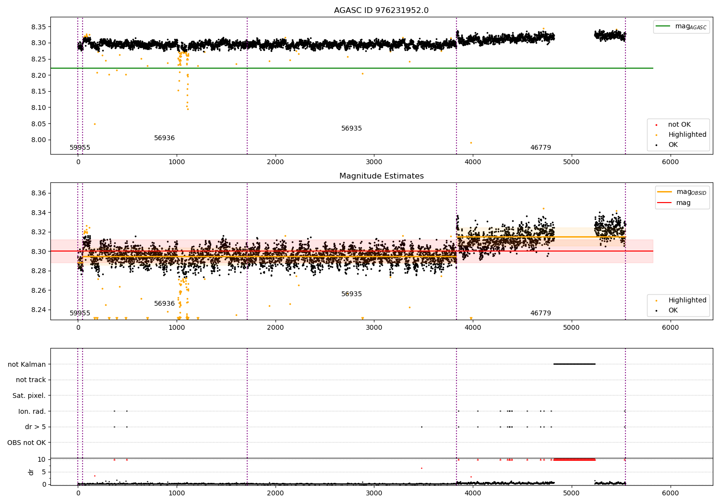Click the red 'mag' legend line in middle plot

click(665, 203)
